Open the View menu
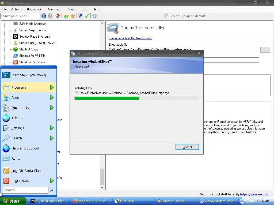Viewport: 274px width, 205px height. tap(72, 9)
